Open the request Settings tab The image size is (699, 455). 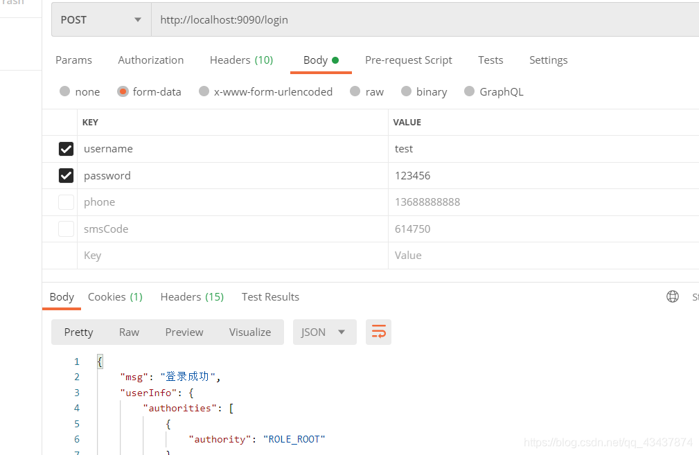[548, 60]
